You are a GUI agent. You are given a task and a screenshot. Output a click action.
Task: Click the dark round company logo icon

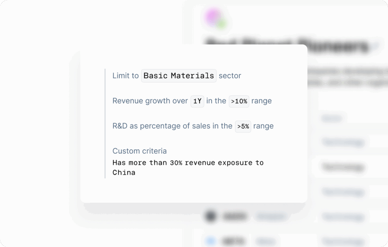click(x=210, y=217)
